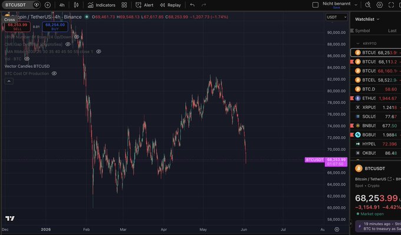Collapse the KRYPTO watchlist section
The width and height of the screenshot is (401, 235).
click(358, 44)
